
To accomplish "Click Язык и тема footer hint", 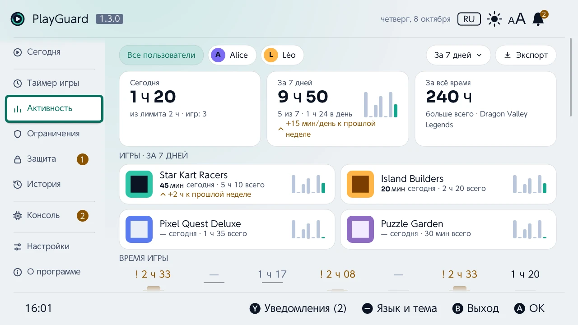I will [x=400, y=309].
